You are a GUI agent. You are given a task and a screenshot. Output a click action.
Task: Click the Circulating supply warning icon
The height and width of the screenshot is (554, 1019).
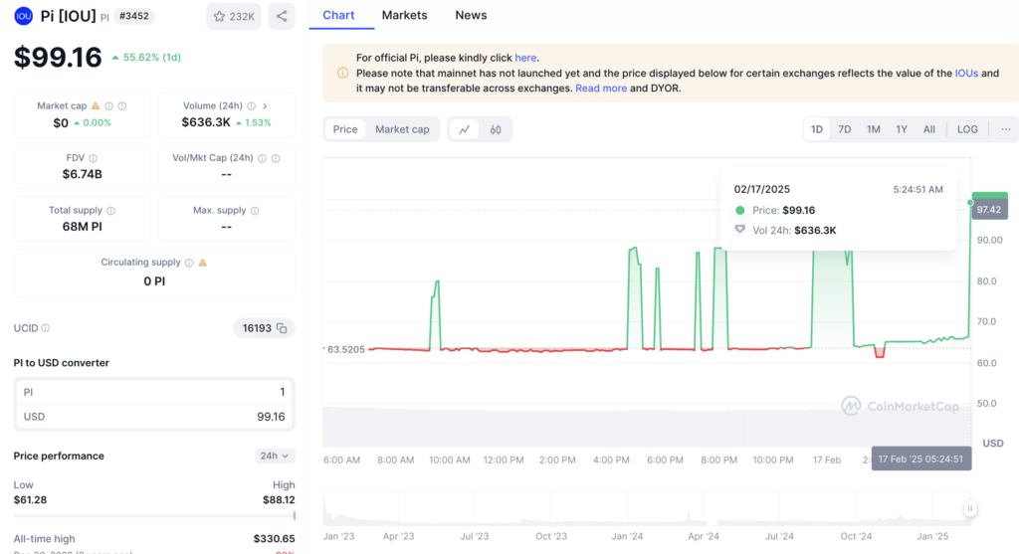click(203, 263)
